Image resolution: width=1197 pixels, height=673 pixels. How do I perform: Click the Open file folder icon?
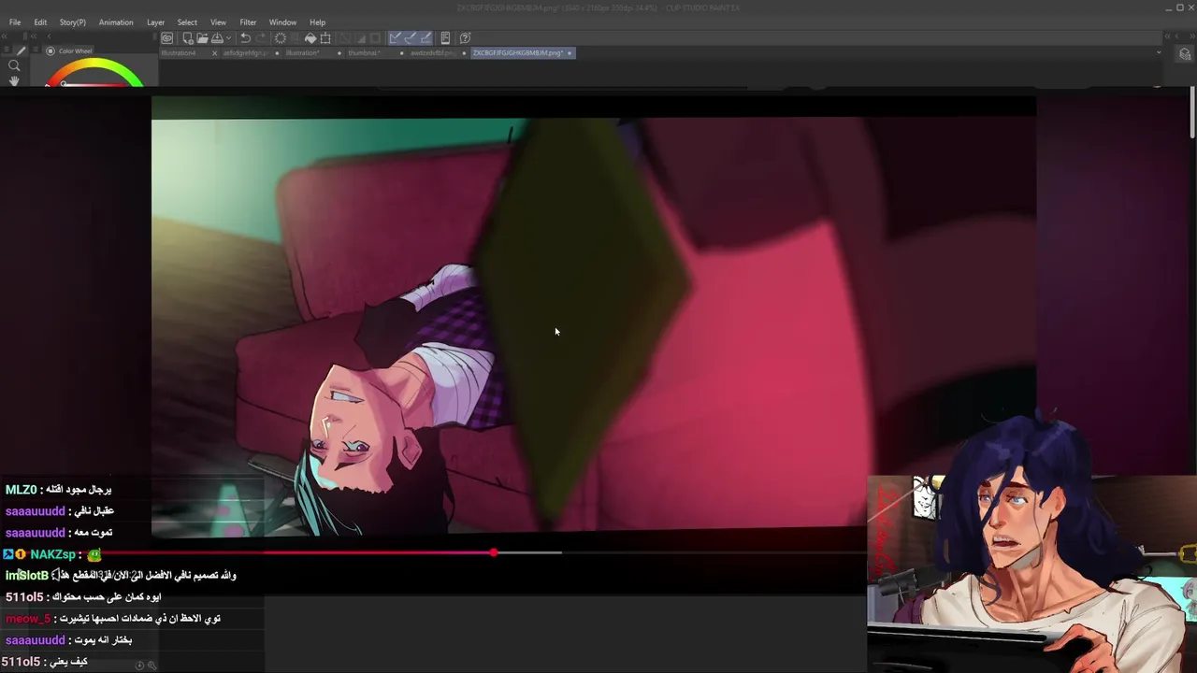[x=202, y=38]
